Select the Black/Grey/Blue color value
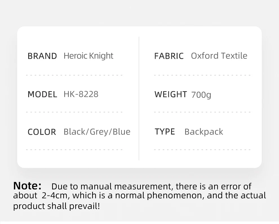This screenshot has width=279, height=224. (97, 132)
